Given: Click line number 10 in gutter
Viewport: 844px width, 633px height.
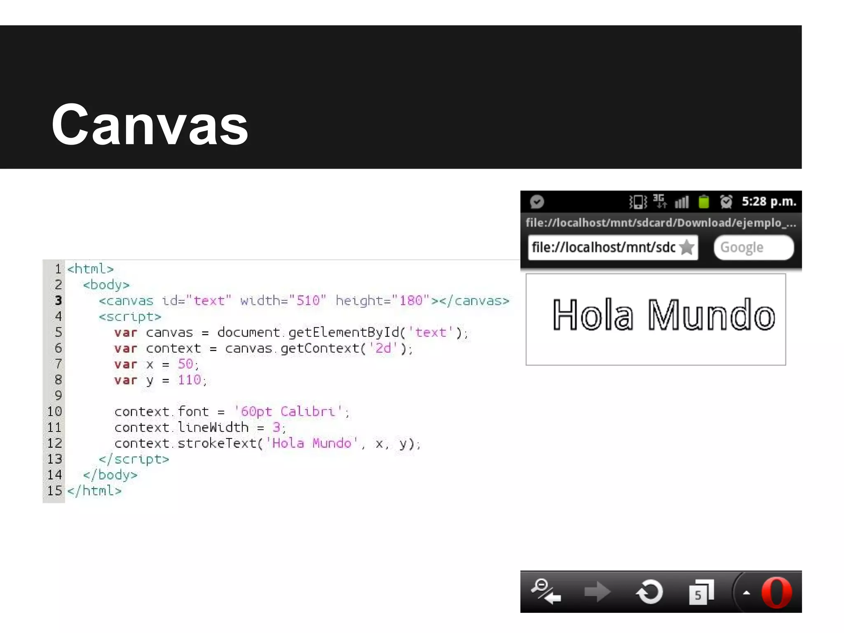Looking at the screenshot, I should (x=54, y=412).
